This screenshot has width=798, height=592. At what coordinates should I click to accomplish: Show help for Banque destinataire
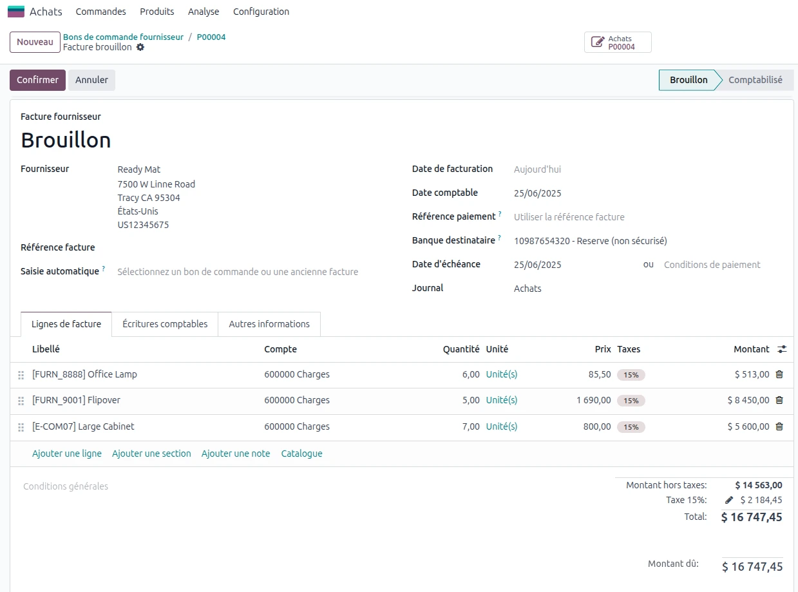click(x=499, y=238)
